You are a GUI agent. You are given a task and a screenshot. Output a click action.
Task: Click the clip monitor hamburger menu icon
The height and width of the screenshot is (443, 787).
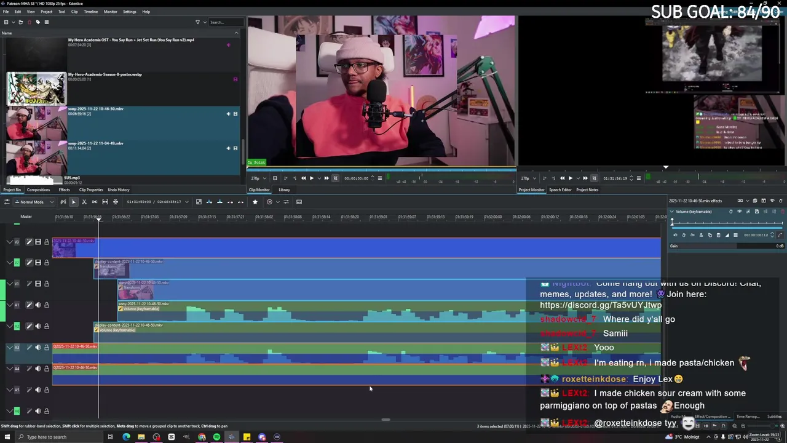[x=380, y=178]
